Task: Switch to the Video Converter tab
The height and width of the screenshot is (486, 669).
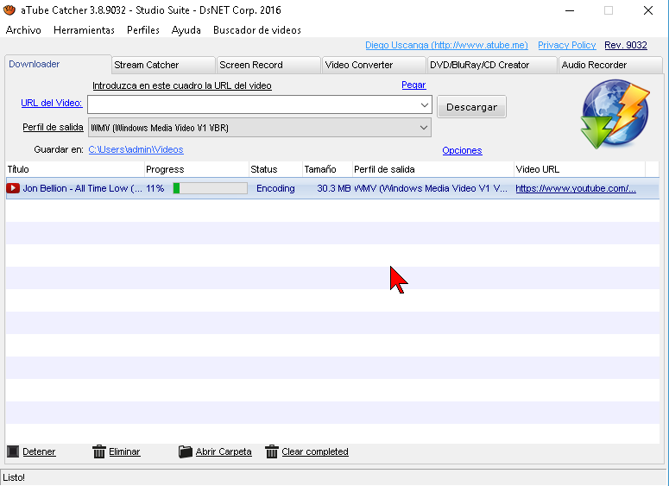Action: [374, 65]
